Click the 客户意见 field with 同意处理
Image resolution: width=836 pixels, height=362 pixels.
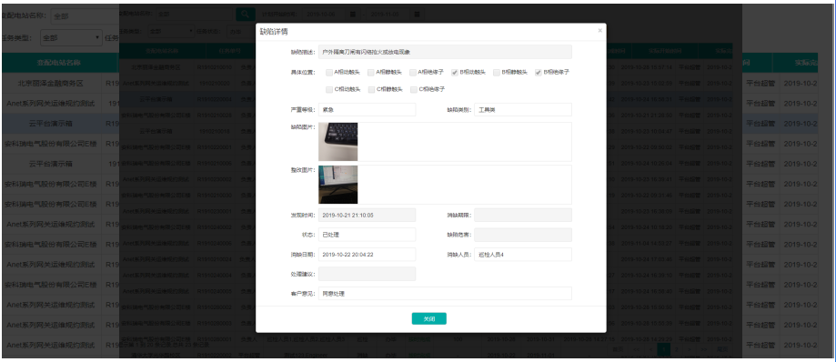445,294
